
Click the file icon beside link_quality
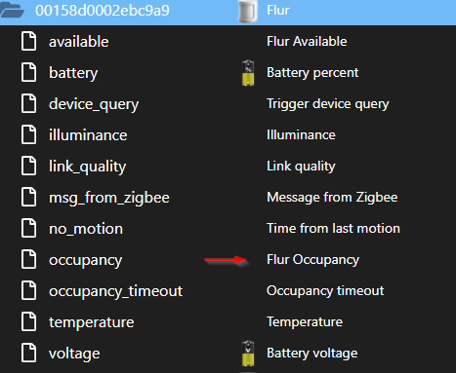tap(28, 166)
